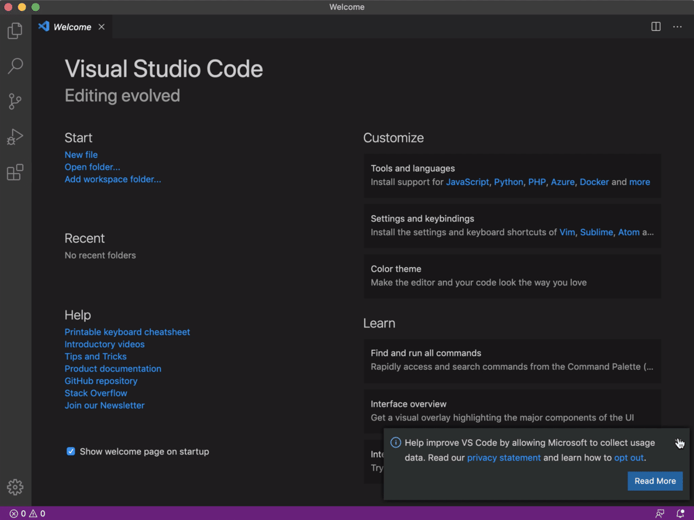This screenshot has width=694, height=520.
Task: Click the window's green zoom button
Action: [x=35, y=7]
